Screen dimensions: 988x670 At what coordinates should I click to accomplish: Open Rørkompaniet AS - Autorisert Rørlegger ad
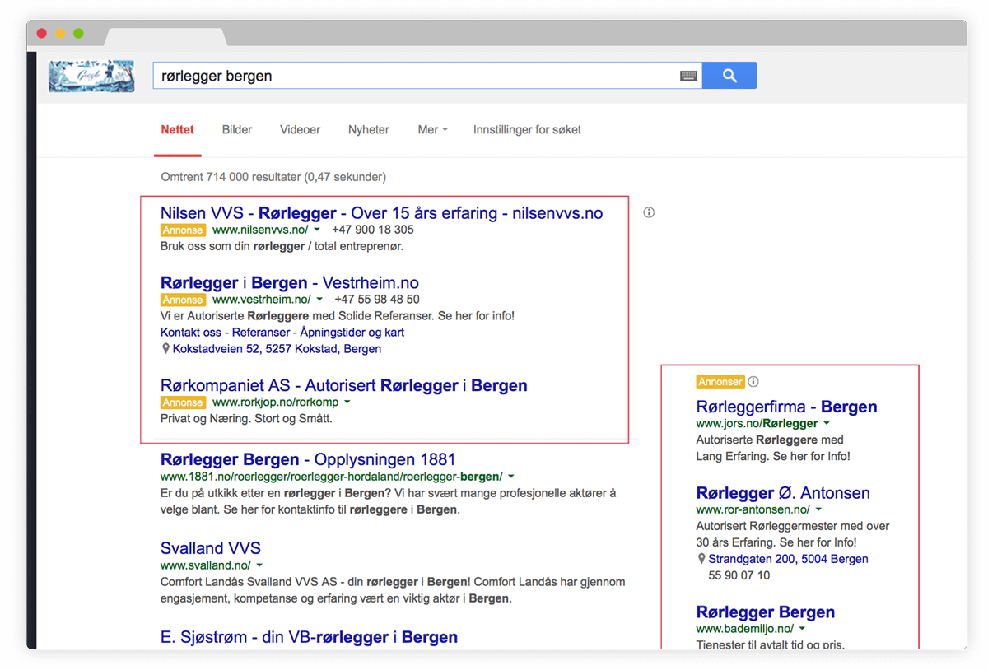click(344, 386)
